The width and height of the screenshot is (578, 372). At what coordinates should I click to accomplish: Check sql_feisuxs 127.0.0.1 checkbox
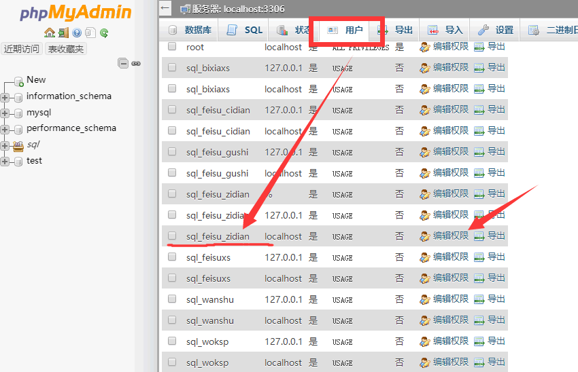click(x=172, y=257)
